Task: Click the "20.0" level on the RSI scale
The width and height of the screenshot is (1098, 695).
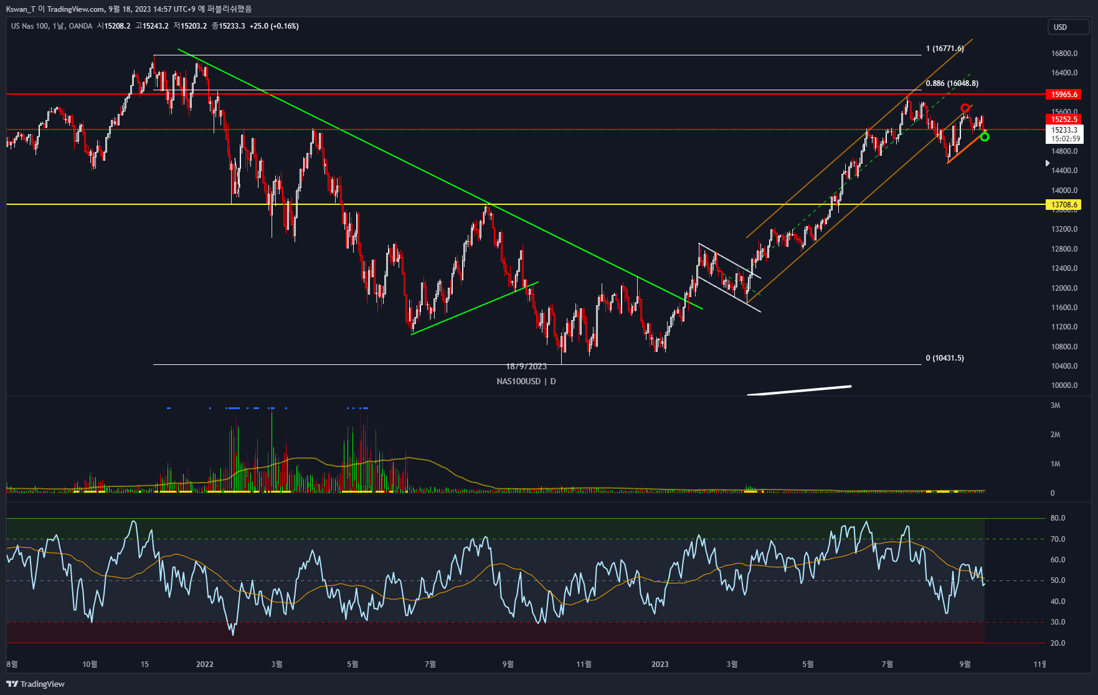Action: 1058,643
